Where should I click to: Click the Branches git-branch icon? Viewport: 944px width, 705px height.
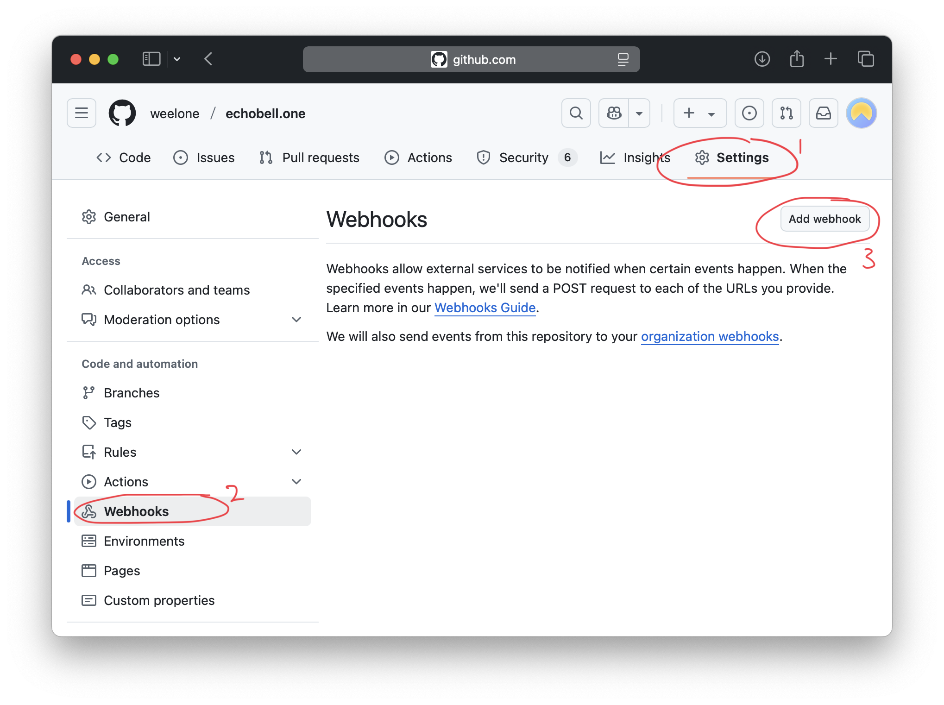pyautogui.click(x=89, y=393)
